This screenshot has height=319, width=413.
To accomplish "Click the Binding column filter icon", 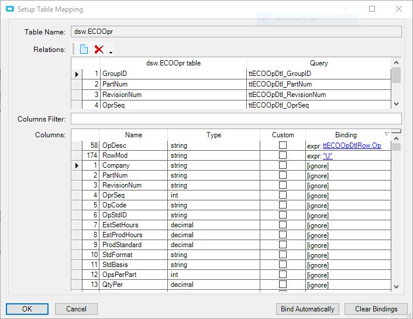I will pos(386,134).
